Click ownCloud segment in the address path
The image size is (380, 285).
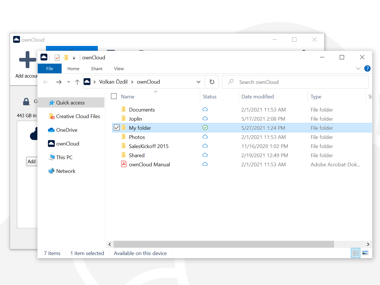[x=148, y=82]
